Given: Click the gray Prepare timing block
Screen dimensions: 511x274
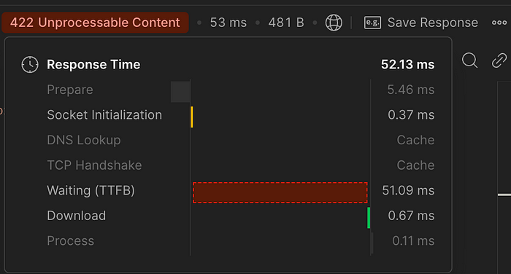Looking at the screenshot, I should [180, 92].
